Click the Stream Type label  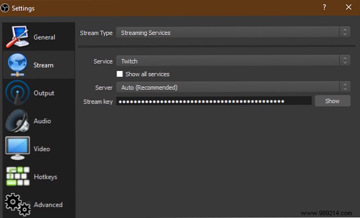click(x=96, y=33)
